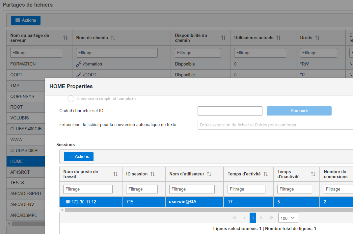The width and height of the screenshot is (353, 234).
Task: Sort sessions by Temps d'activité
Action: pos(266,174)
